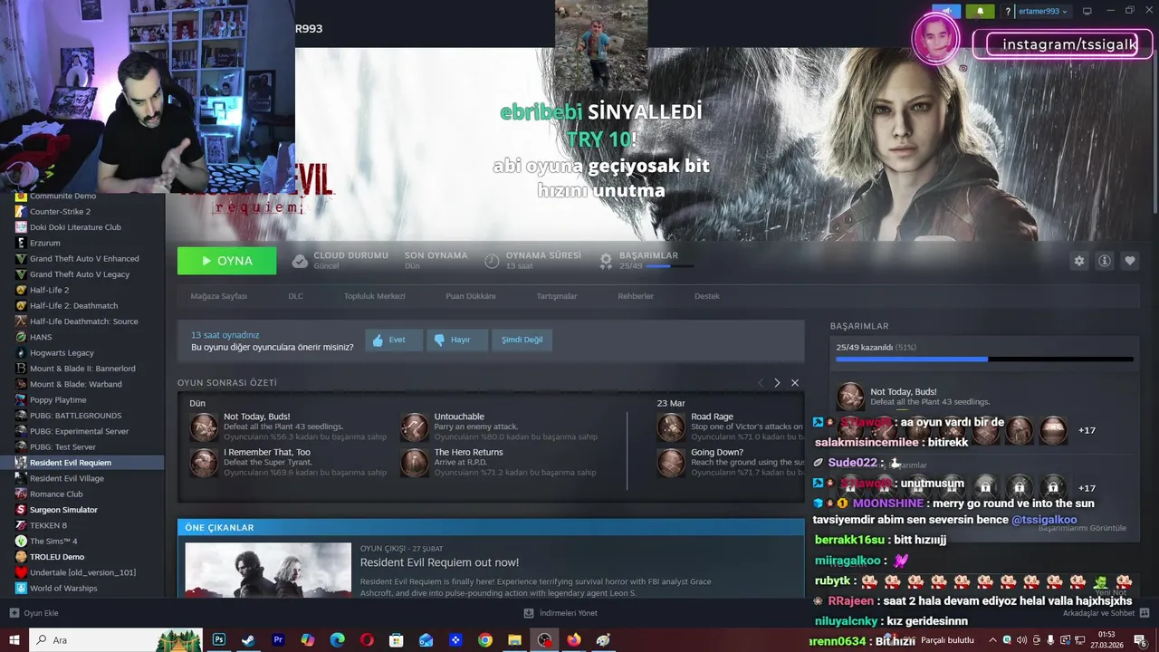Image resolution: width=1159 pixels, height=652 pixels.
Task: Select Resident Evil Village in the library
Action: (66, 478)
